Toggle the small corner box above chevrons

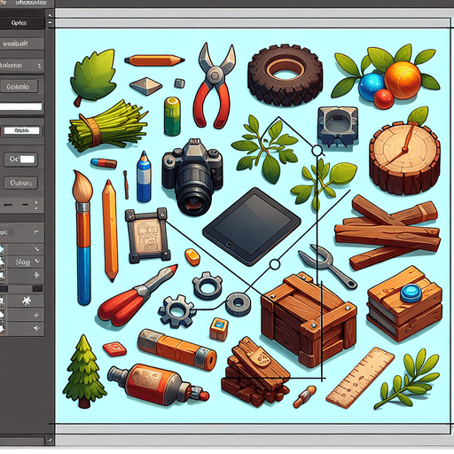click(36, 232)
